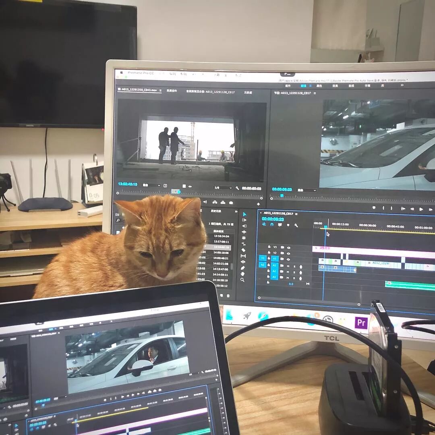Open timeline sequence panel menu
The height and width of the screenshot is (435, 435).
tap(296, 214)
